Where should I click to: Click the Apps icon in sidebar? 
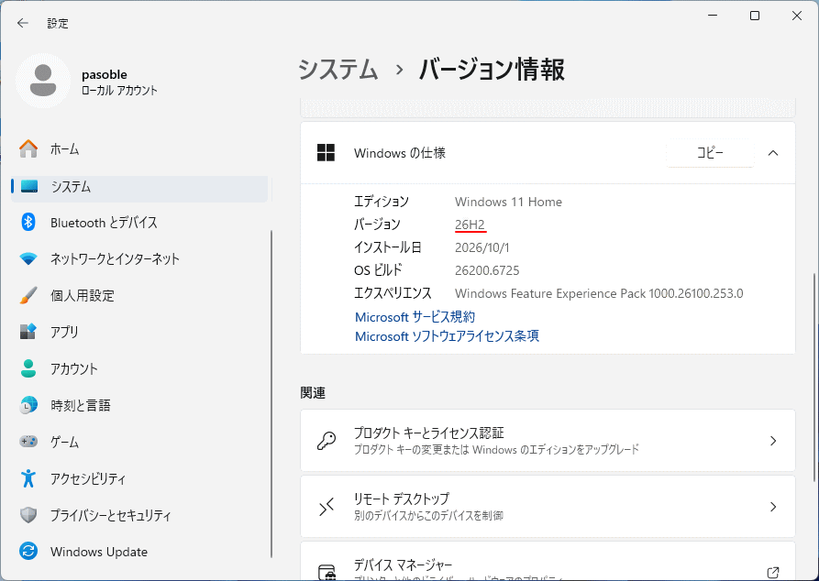pos(28,332)
